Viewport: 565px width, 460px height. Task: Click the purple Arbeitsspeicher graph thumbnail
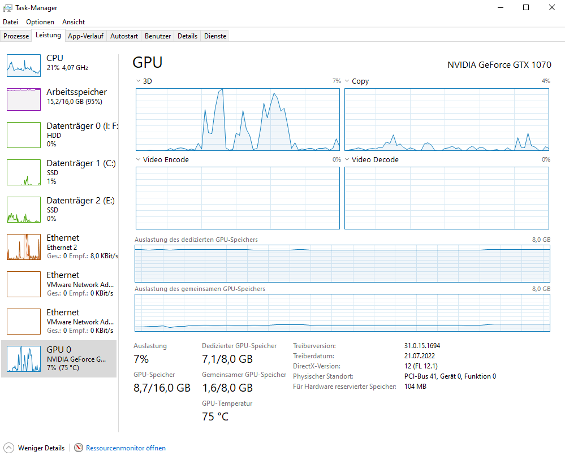(24, 99)
